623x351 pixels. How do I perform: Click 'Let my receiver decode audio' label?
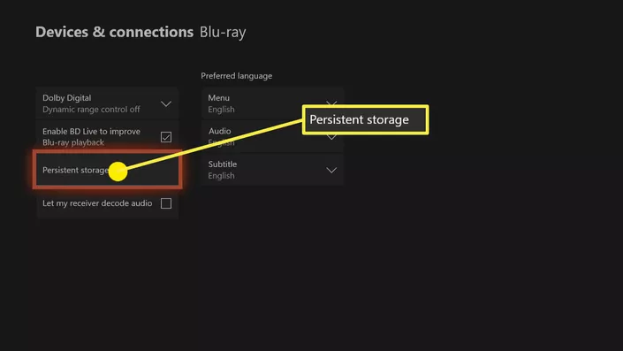tap(97, 203)
